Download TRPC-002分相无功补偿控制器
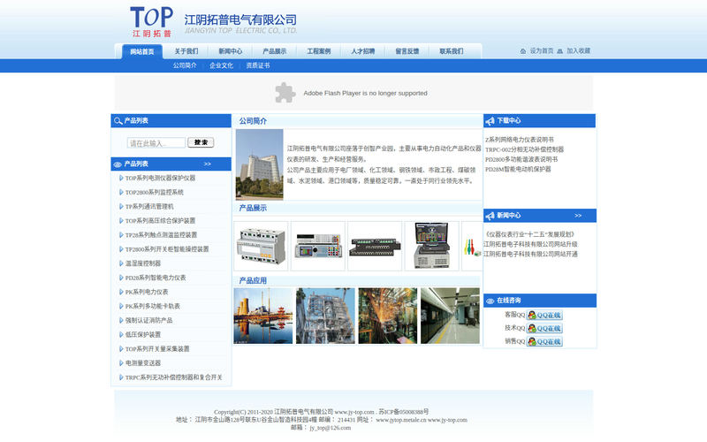The height and width of the screenshot is (442, 707). coord(524,149)
